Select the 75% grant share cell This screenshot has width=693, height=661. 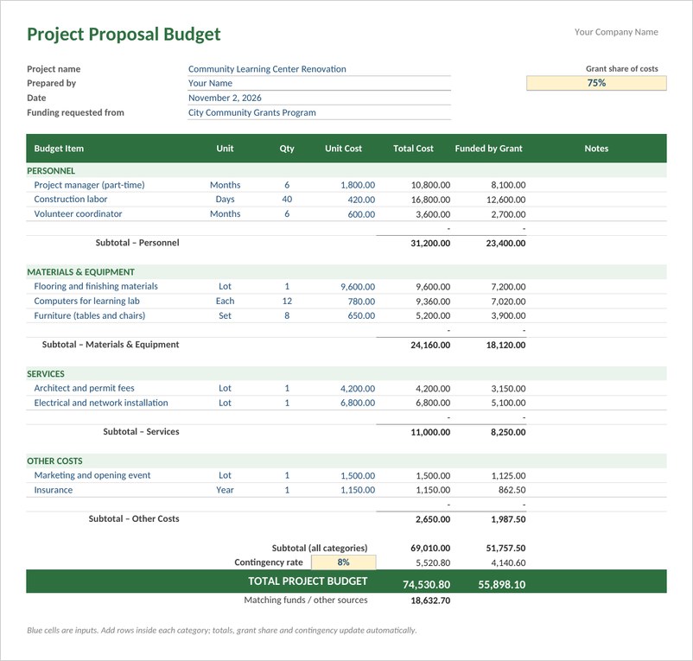tap(596, 83)
